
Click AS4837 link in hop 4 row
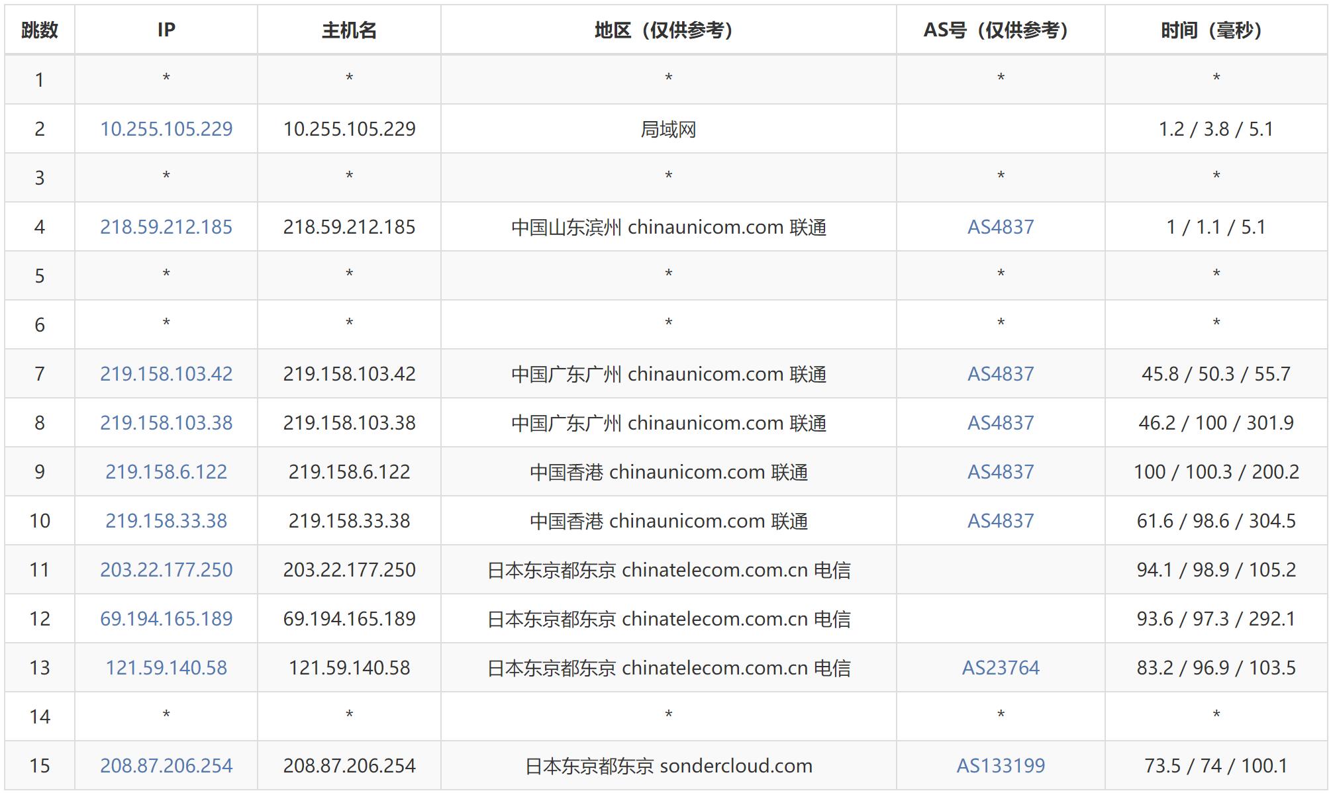[1001, 226]
